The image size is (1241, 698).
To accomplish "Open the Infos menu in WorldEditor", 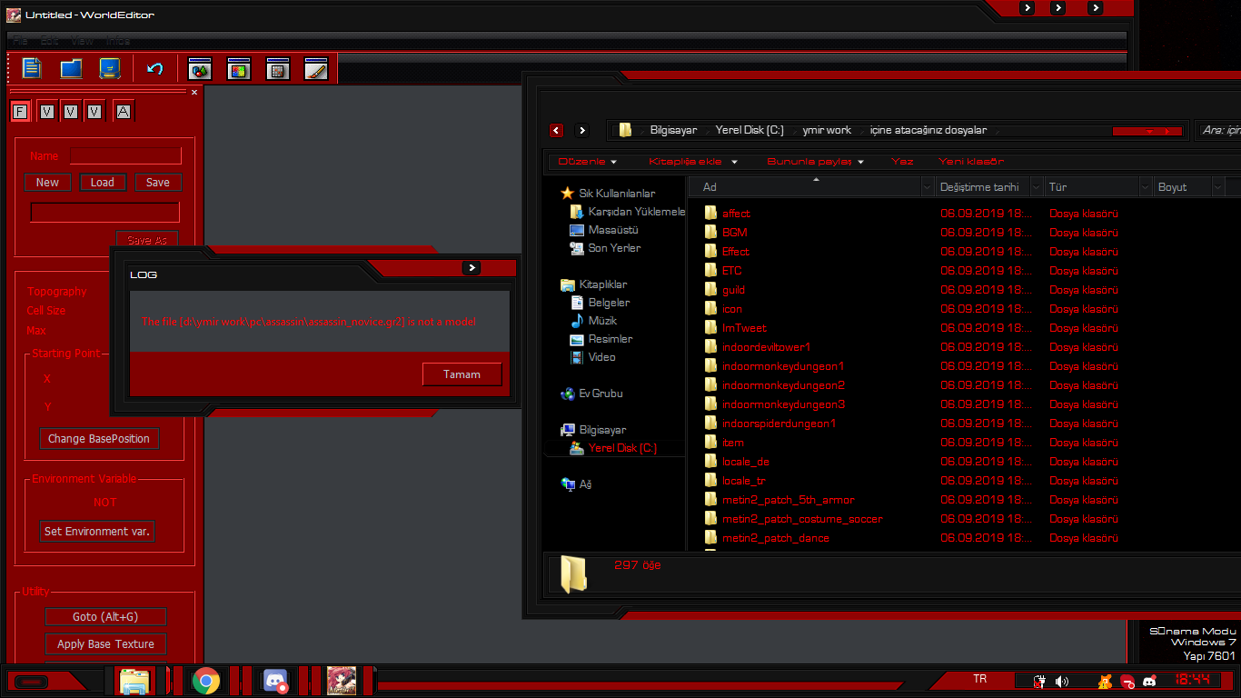I will point(118,41).
